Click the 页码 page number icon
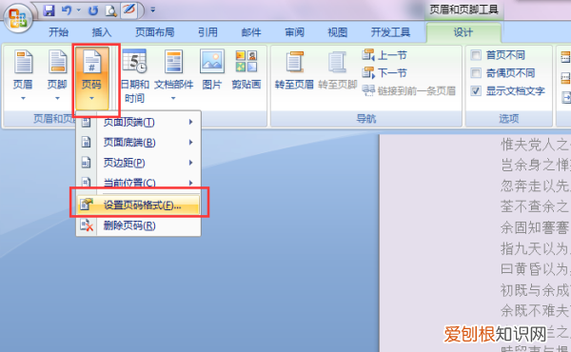The height and width of the screenshot is (352, 571). 91,62
